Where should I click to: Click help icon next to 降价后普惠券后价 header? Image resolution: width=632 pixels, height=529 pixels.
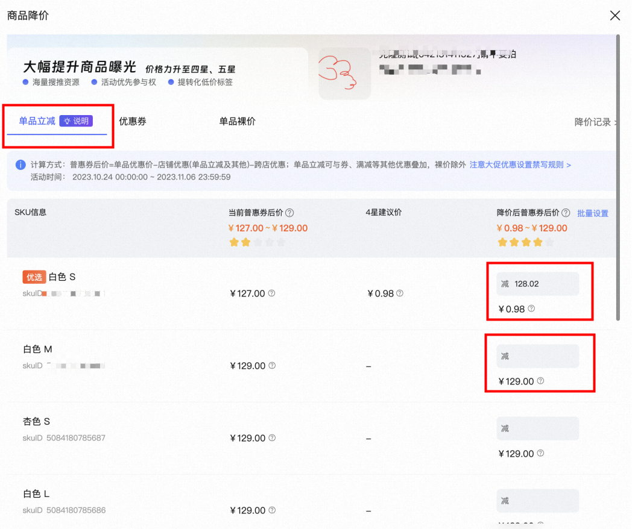pos(566,213)
